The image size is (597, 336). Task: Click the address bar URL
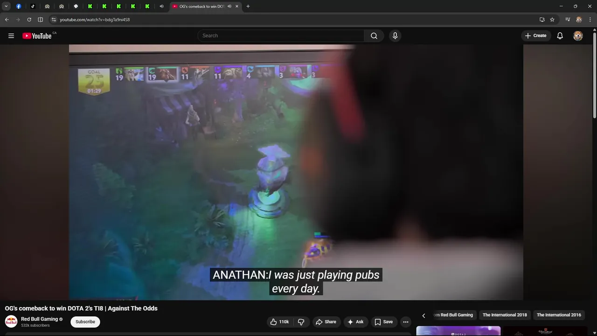95,20
